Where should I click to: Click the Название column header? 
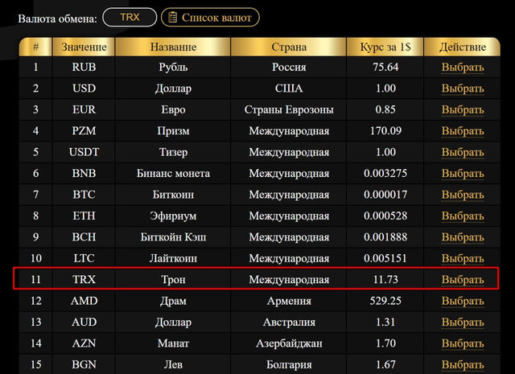[173, 47]
